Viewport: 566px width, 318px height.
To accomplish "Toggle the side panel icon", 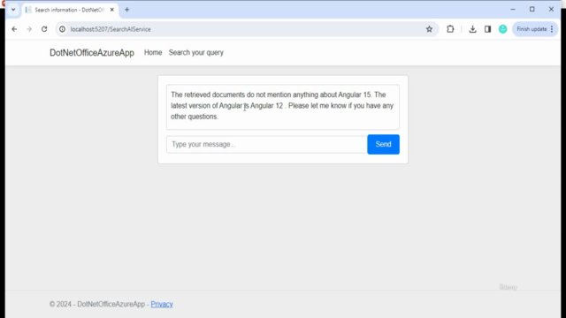I will click(x=487, y=29).
